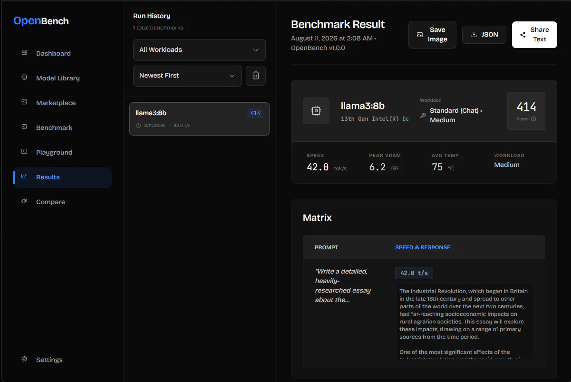
Task: Open the Benchmark page
Action: tap(62, 127)
